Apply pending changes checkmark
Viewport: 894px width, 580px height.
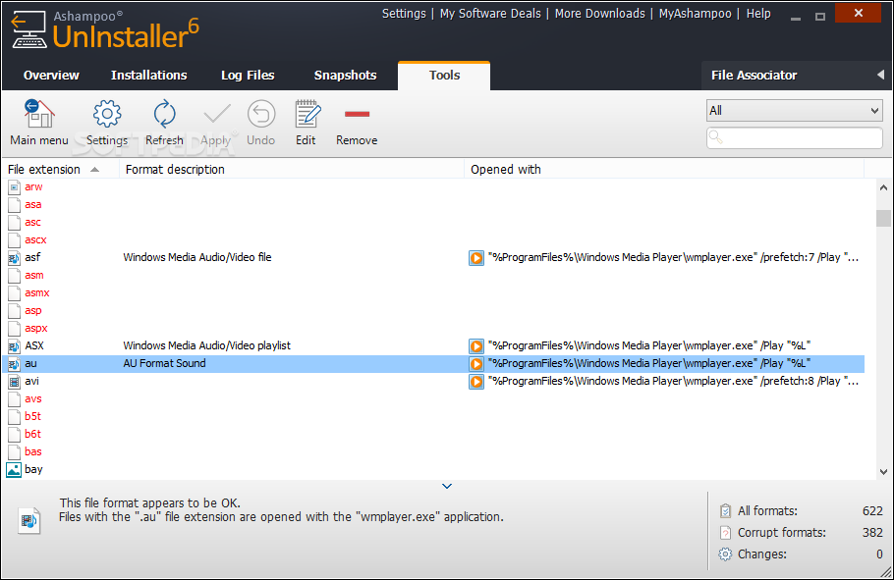(216, 123)
